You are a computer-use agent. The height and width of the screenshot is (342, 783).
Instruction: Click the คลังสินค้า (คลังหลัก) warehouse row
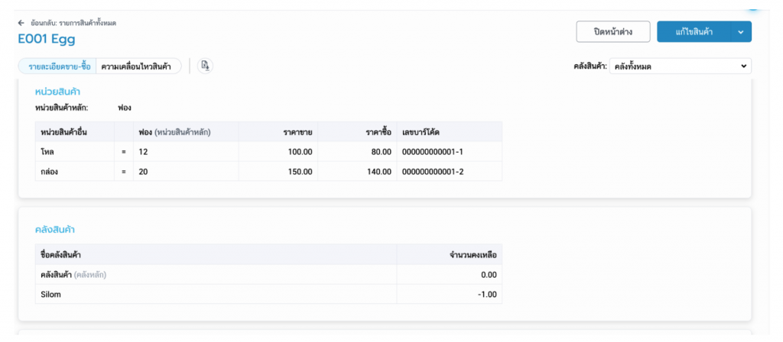[71, 275]
